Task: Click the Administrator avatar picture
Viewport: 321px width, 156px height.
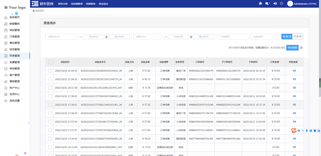Action: [290, 4]
